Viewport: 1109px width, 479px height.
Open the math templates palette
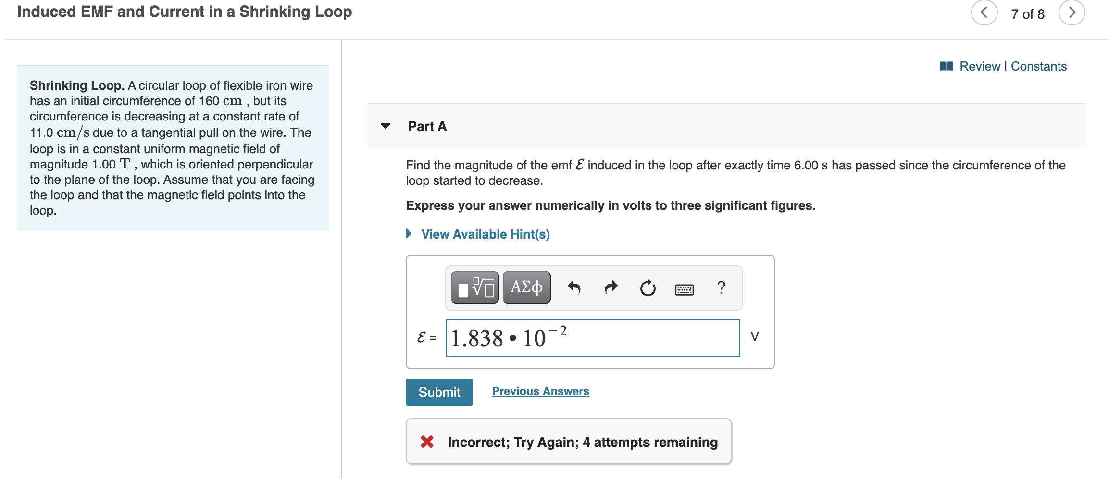pos(474,287)
